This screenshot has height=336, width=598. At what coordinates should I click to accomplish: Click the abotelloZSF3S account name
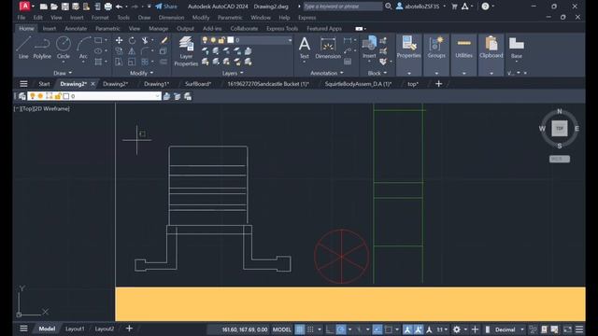click(421, 7)
